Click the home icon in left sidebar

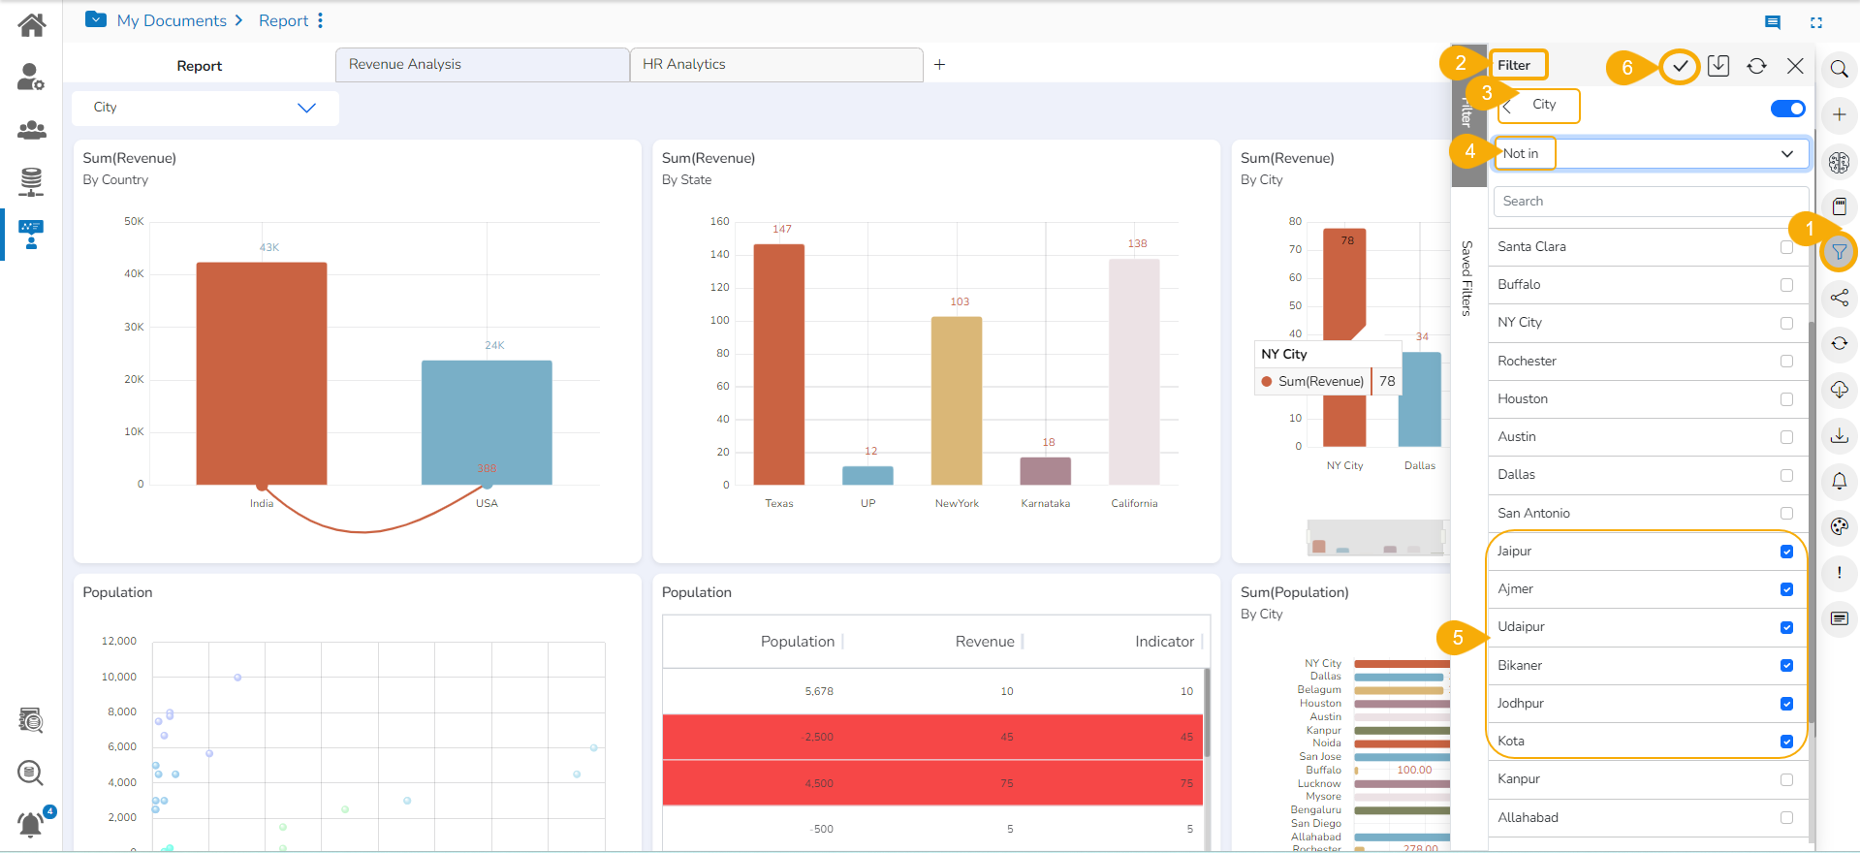point(32,25)
